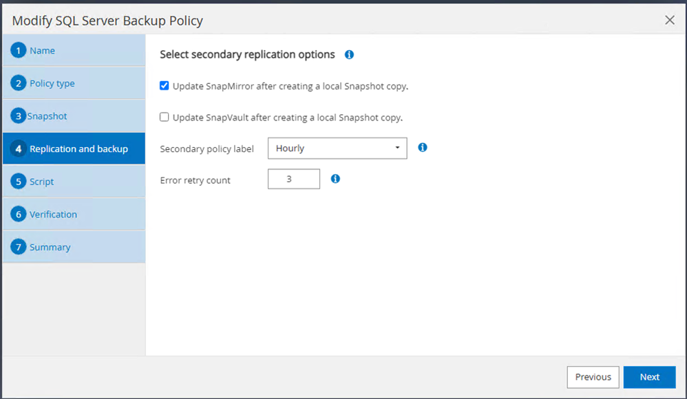Open the Secondary policy label dropdown
The height and width of the screenshot is (399, 687).
[x=337, y=148]
